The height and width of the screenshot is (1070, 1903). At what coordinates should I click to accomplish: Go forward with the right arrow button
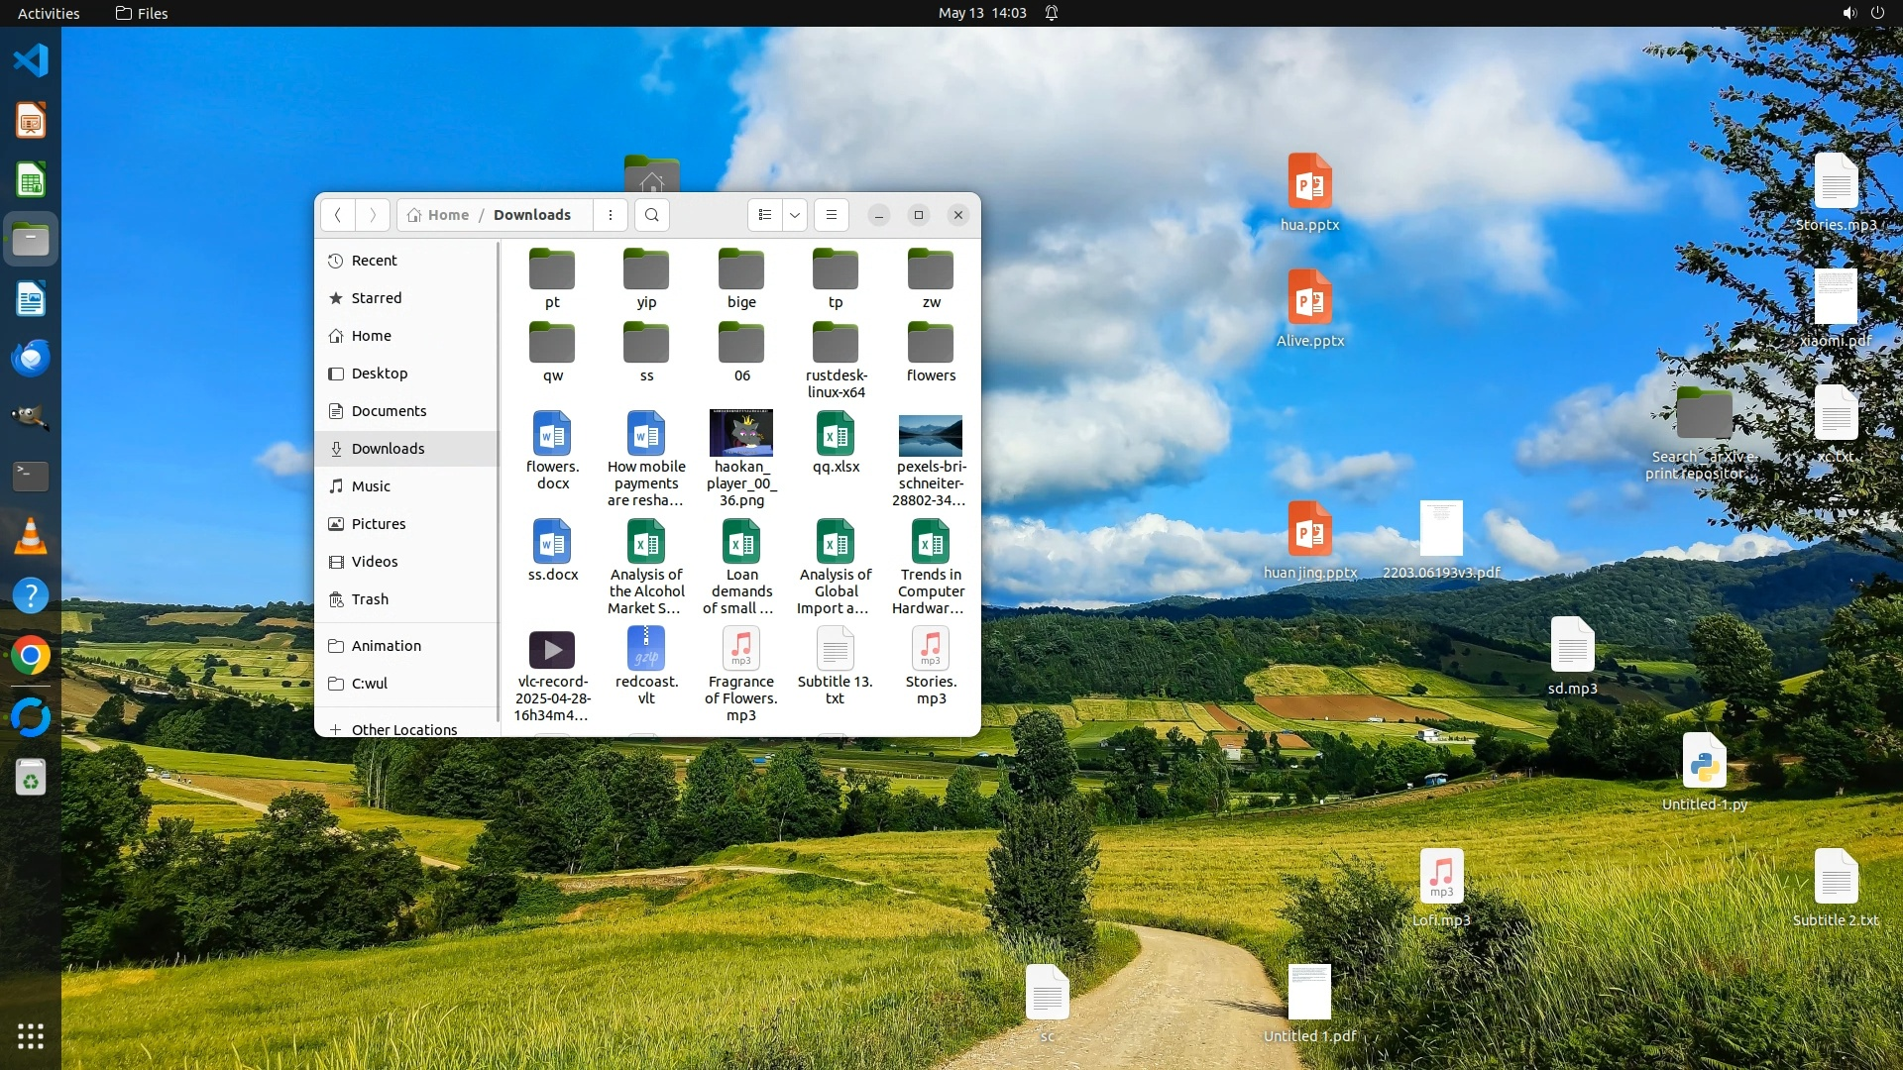(373, 215)
